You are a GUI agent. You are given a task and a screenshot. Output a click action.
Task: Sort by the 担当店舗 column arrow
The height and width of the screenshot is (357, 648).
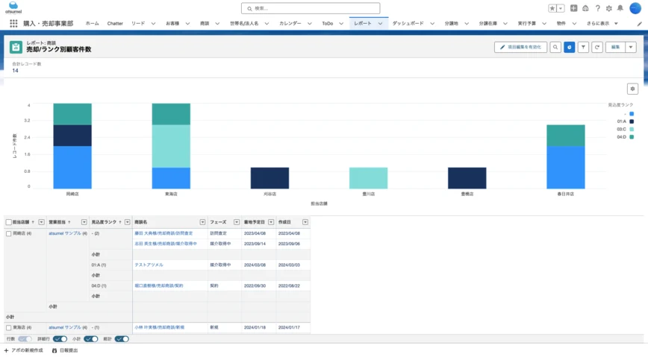pos(33,222)
